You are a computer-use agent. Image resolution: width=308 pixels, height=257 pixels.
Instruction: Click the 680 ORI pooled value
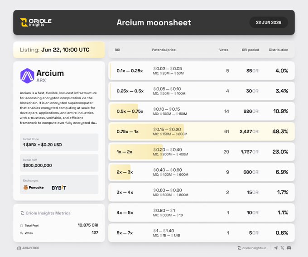[x=251, y=172]
